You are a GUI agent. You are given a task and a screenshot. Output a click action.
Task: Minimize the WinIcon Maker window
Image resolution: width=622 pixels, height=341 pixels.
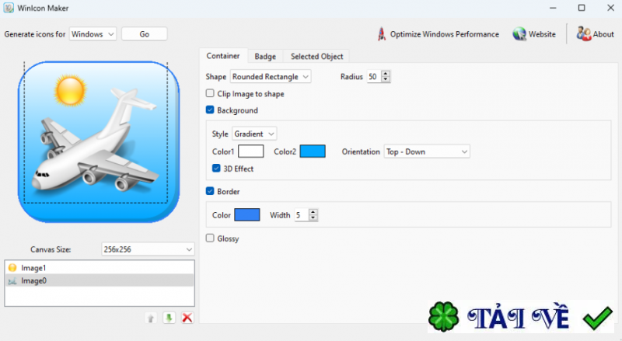point(553,8)
